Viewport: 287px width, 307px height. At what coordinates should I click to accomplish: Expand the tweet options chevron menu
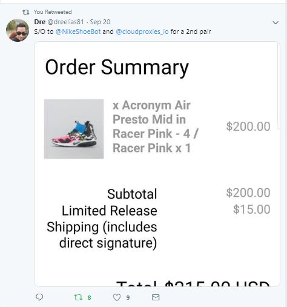pos(275,22)
